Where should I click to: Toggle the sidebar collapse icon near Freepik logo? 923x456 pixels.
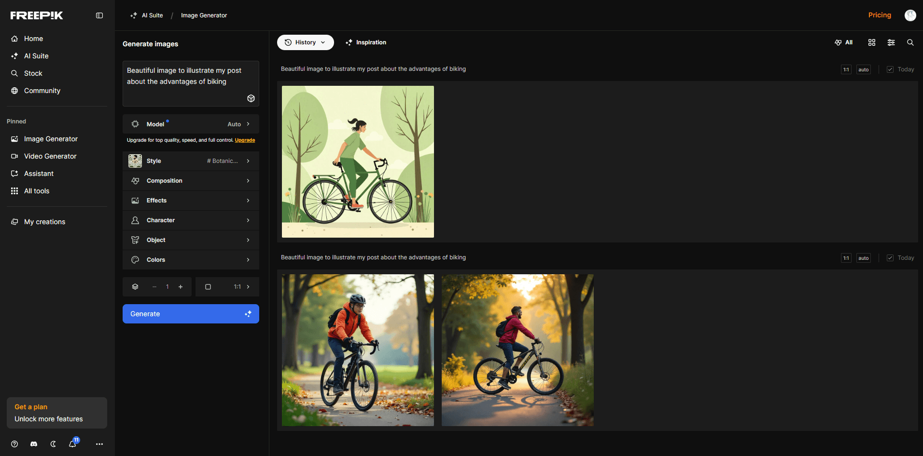tap(99, 15)
